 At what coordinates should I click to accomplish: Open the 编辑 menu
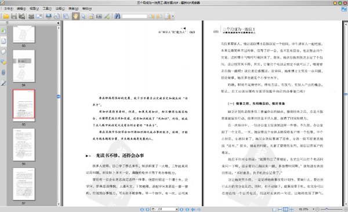coord(21,9)
